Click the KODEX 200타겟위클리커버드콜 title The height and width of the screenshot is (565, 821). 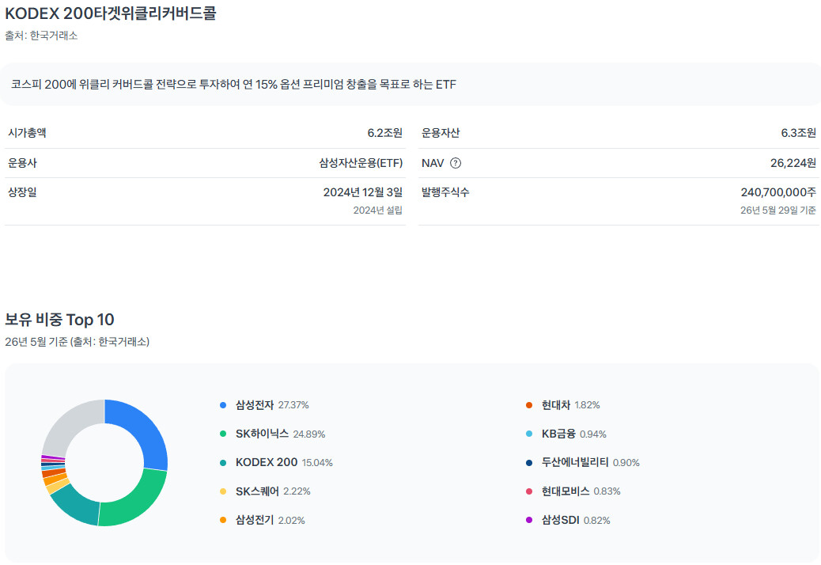click(x=111, y=13)
